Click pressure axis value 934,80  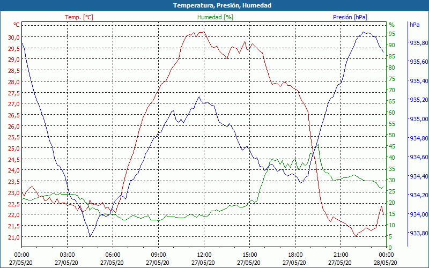coord(418,138)
